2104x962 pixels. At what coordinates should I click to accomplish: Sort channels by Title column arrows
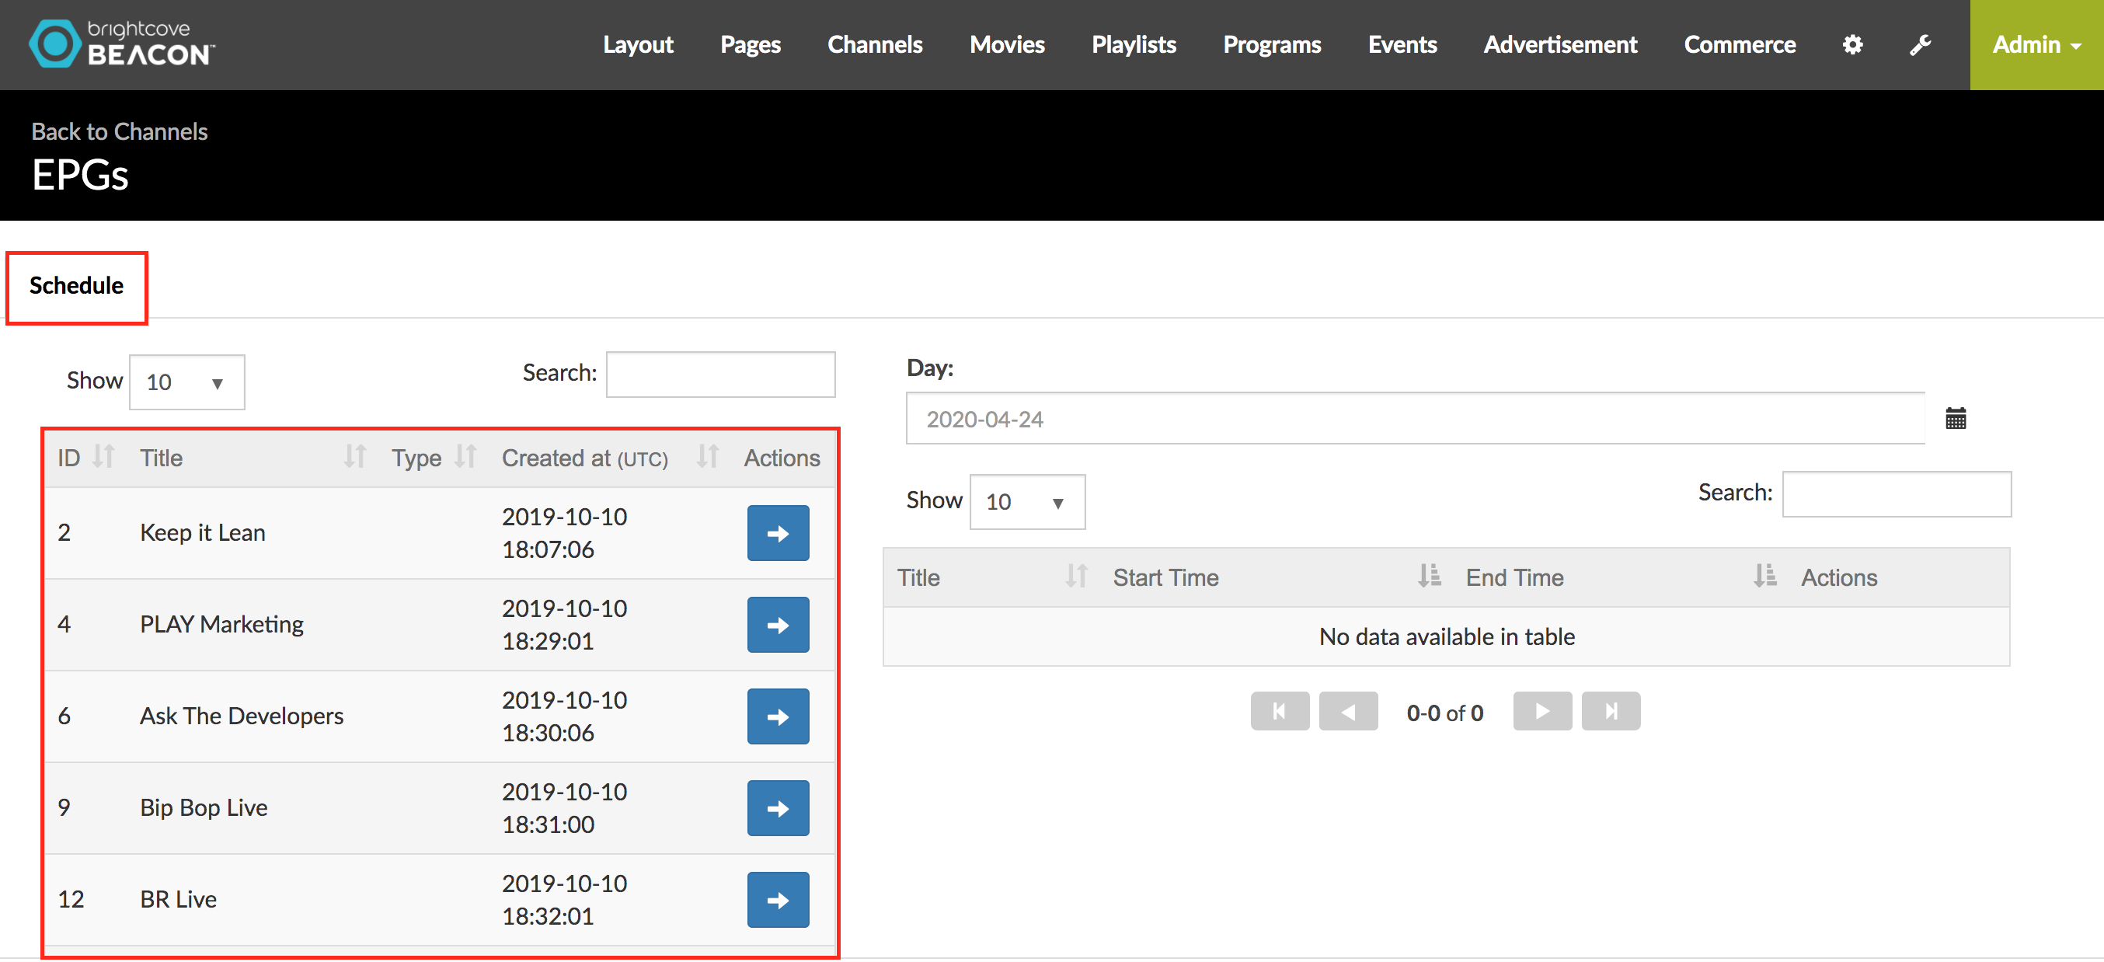click(354, 456)
